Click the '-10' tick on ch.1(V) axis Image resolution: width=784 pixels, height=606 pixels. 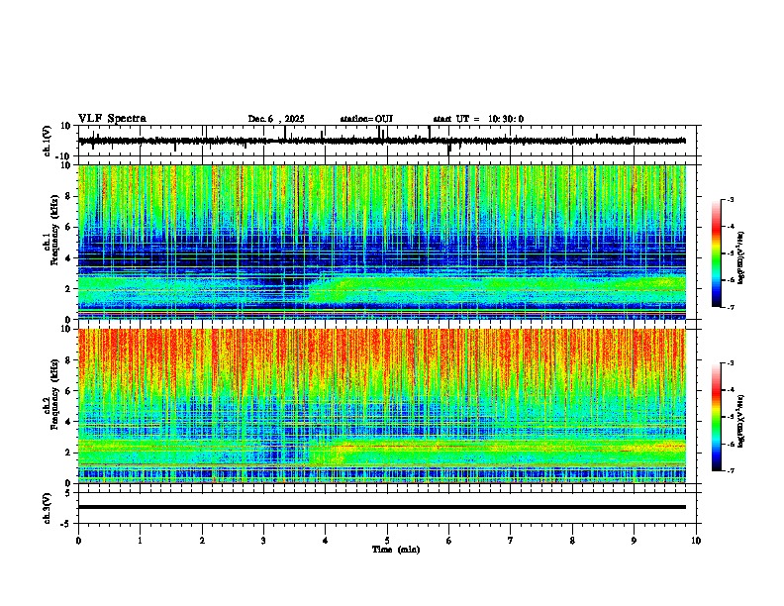pyautogui.click(x=64, y=156)
